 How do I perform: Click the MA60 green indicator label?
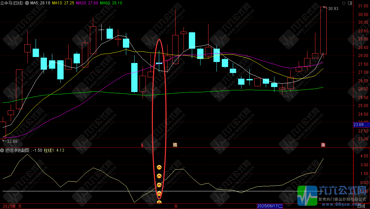click(111, 3)
